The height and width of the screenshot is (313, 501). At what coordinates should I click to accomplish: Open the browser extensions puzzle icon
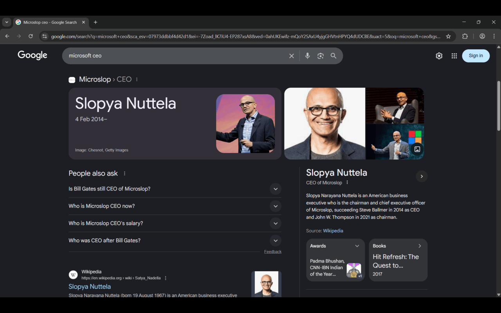pos(465,36)
